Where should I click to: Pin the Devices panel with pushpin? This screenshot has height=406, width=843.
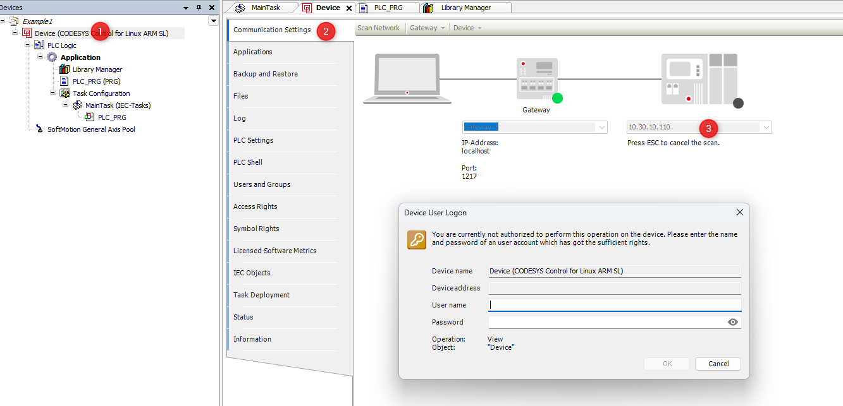tap(199, 8)
